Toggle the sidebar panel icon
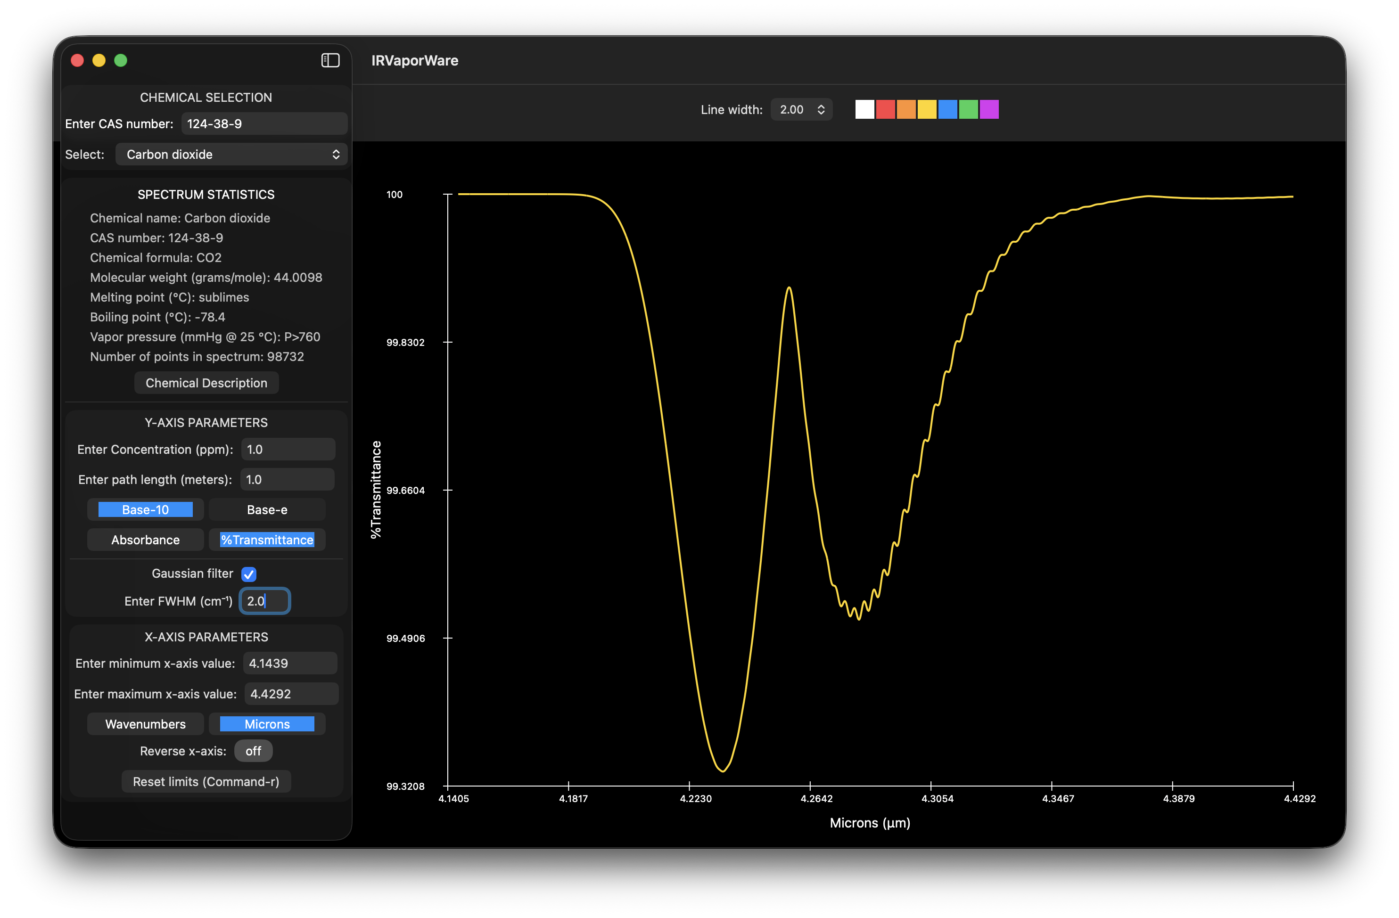The height and width of the screenshot is (918, 1399). click(330, 60)
